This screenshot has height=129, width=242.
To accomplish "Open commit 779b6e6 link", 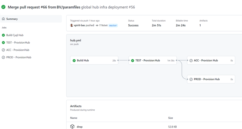I will pos(103,25).
